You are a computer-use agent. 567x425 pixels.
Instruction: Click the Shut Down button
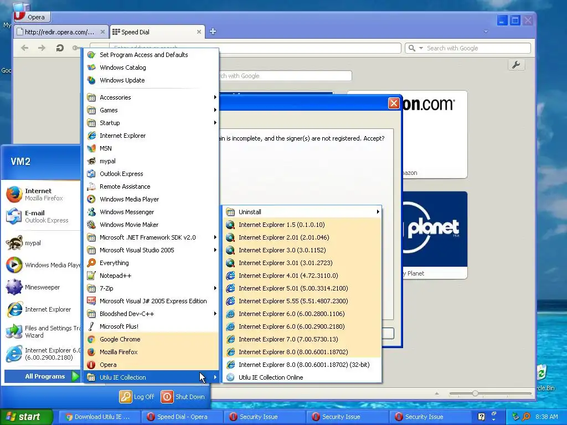pos(183,397)
